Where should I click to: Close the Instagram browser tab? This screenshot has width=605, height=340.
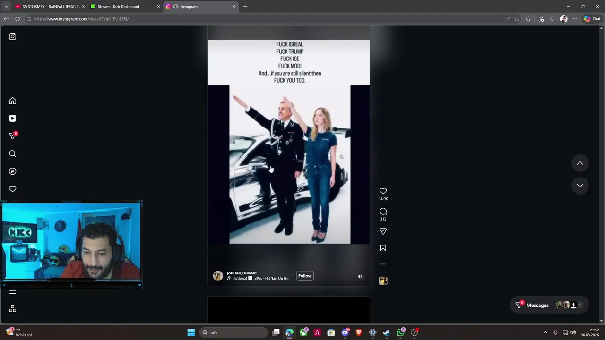(233, 7)
